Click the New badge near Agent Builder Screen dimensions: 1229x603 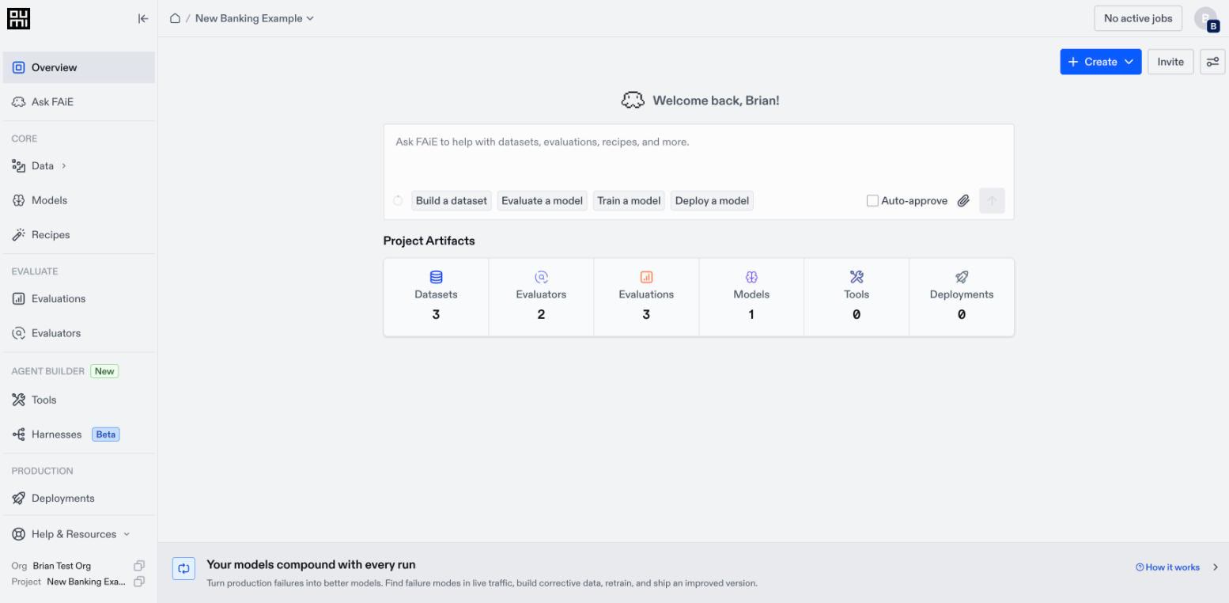tap(104, 371)
